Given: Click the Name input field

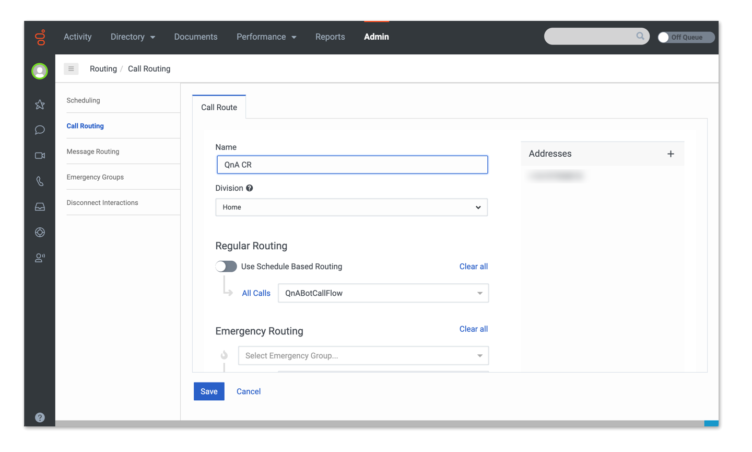Looking at the screenshot, I should 352,165.
